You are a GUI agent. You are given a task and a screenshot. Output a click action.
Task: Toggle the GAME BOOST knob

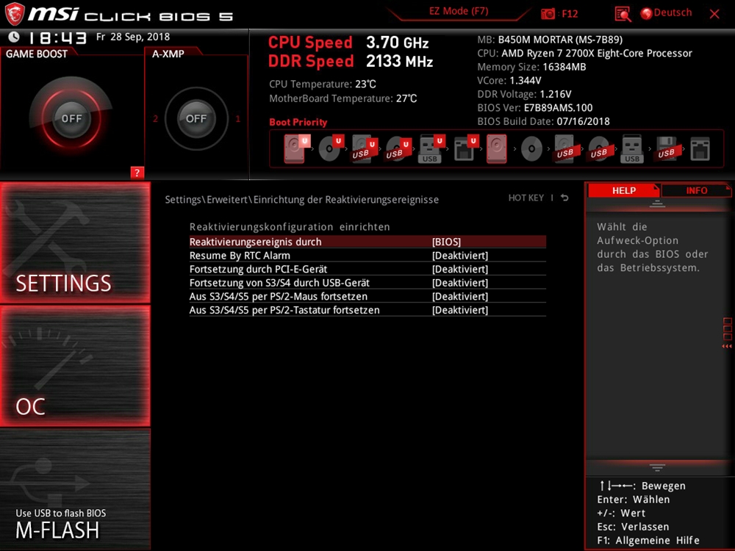71,118
